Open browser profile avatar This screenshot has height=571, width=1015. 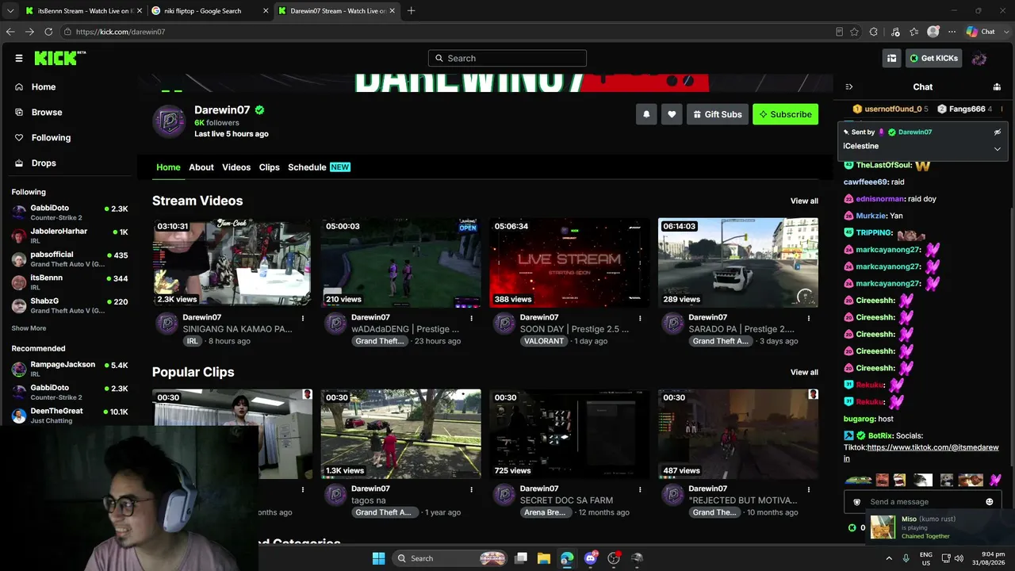[933, 32]
